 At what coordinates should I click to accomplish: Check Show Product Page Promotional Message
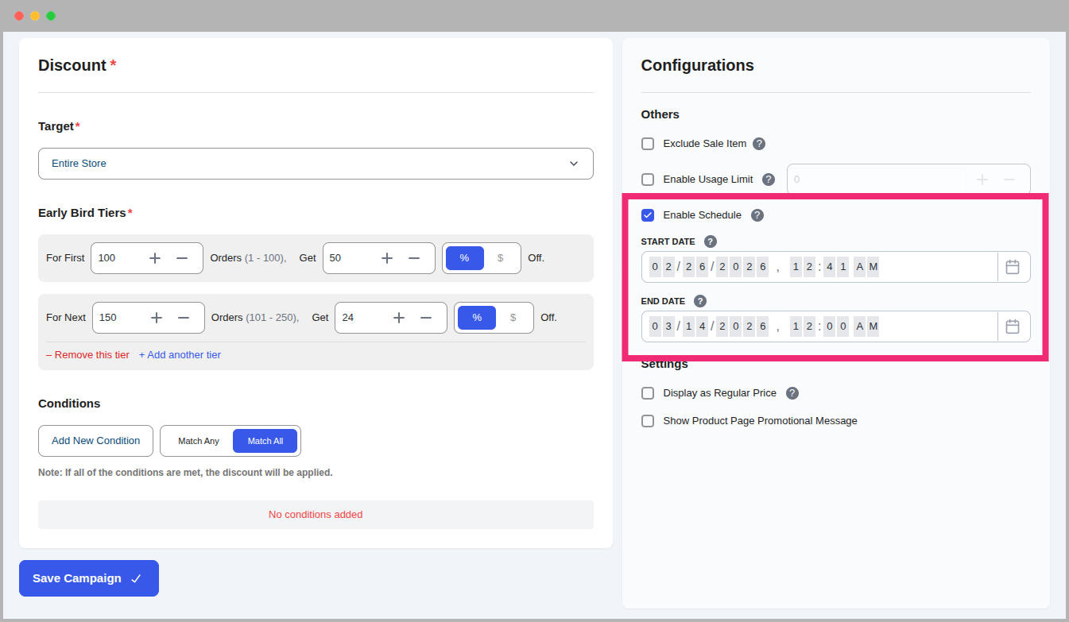pos(648,421)
